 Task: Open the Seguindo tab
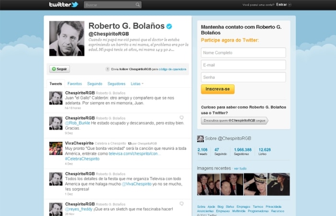95,84
